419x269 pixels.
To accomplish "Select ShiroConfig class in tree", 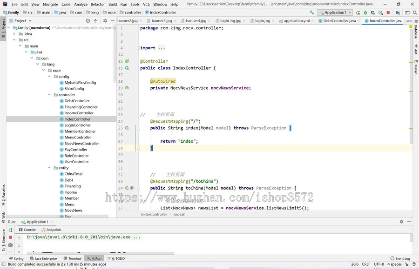I will pyautogui.click(x=74, y=89).
